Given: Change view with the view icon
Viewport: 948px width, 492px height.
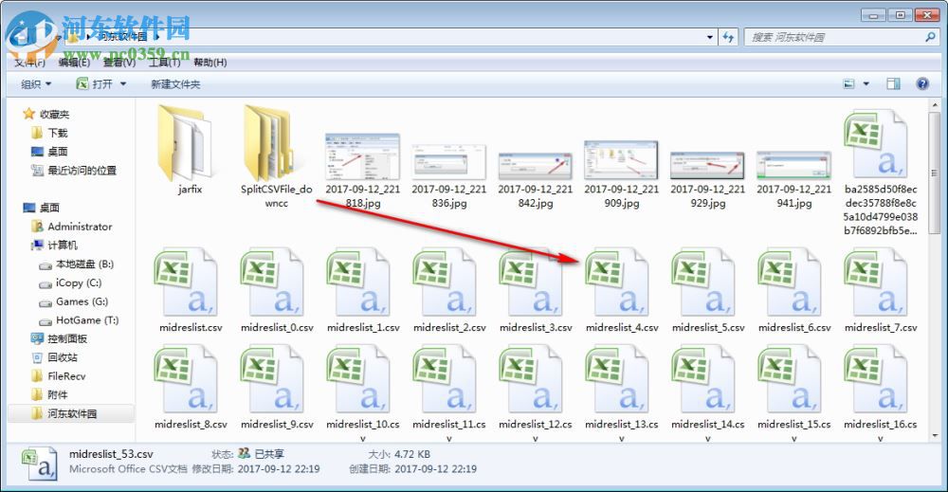Looking at the screenshot, I should pyautogui.click(x=849, y=84).
